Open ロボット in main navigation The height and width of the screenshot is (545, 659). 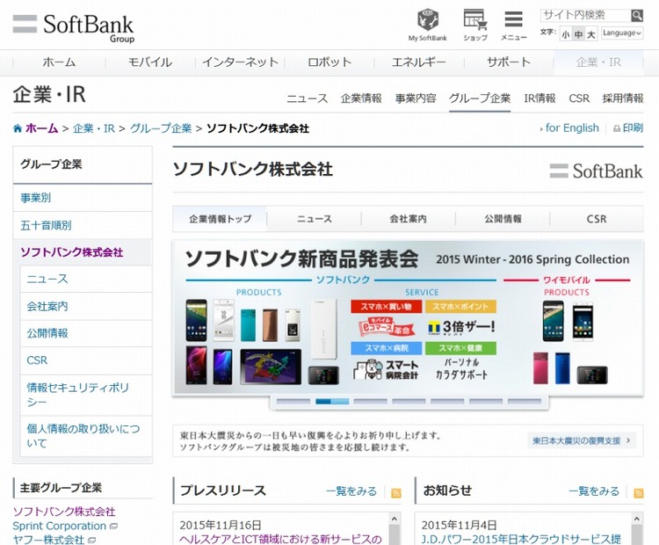[329, 62]
